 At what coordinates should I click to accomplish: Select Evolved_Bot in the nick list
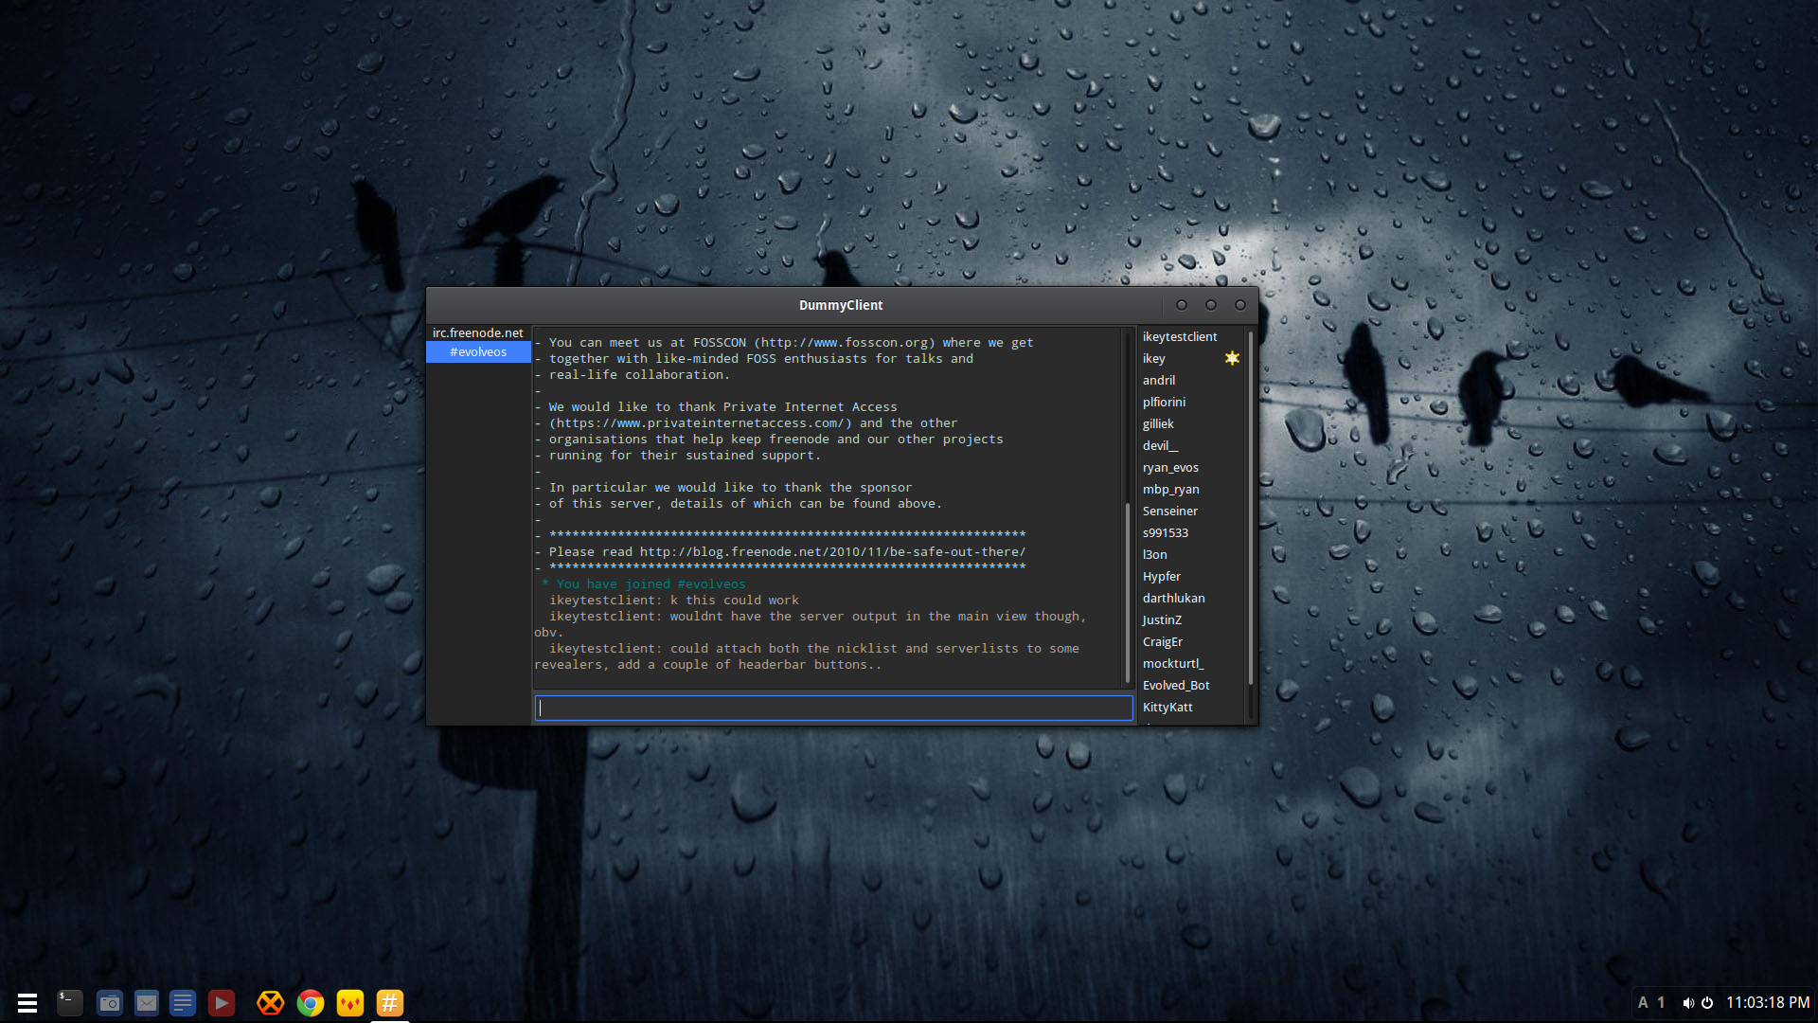1191,685
